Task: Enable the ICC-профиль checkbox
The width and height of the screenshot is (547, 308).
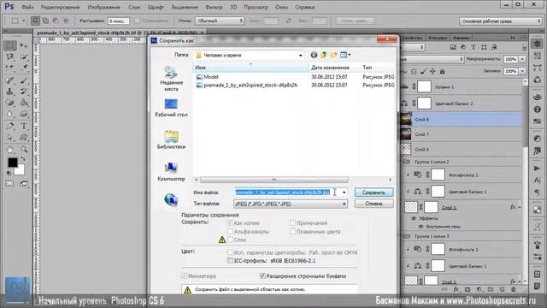Action: tap(230, 260)
